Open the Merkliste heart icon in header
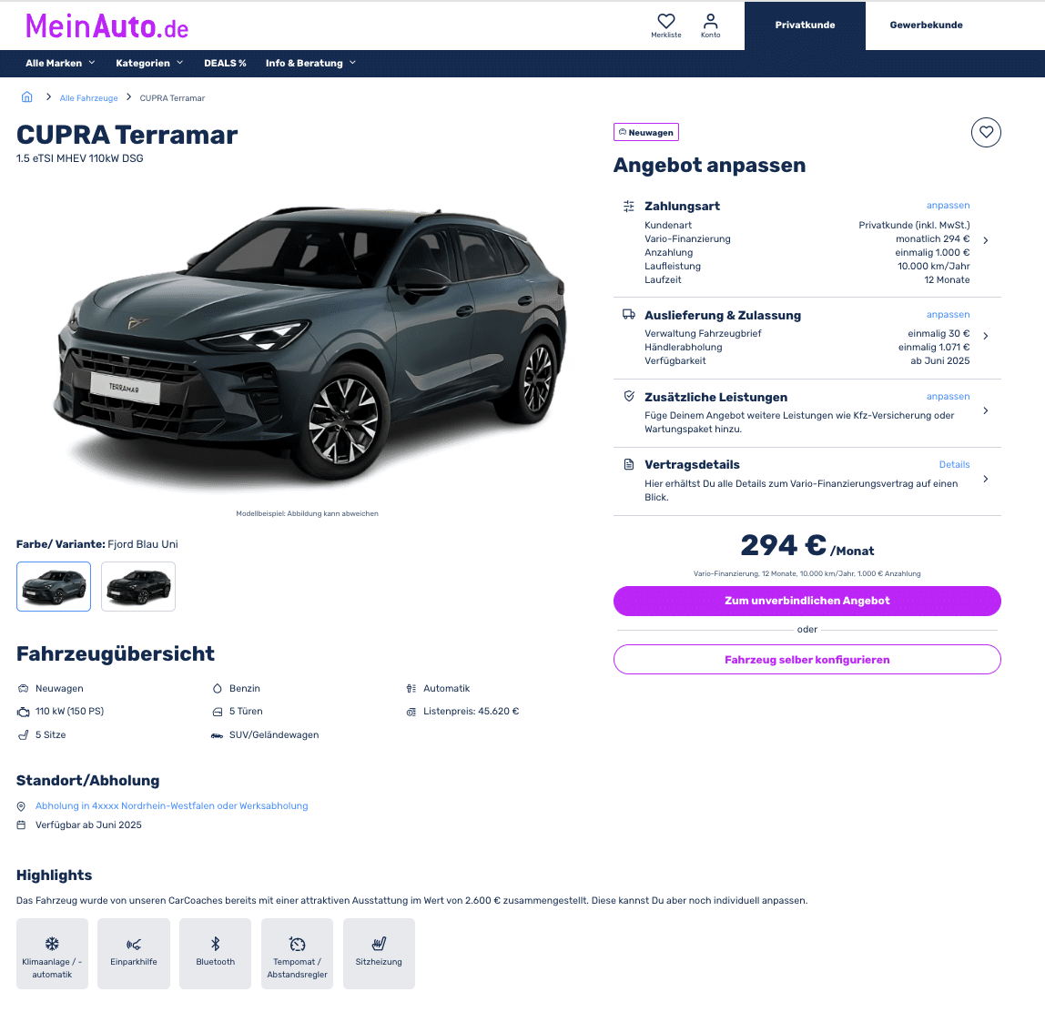The height and width of the screenshot is (1012, 1045). point(665,25)
